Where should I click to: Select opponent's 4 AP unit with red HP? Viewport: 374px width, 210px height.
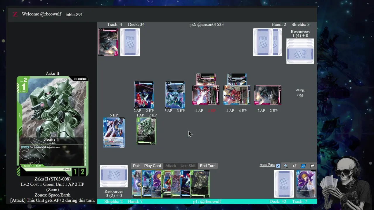coord(206,95)
